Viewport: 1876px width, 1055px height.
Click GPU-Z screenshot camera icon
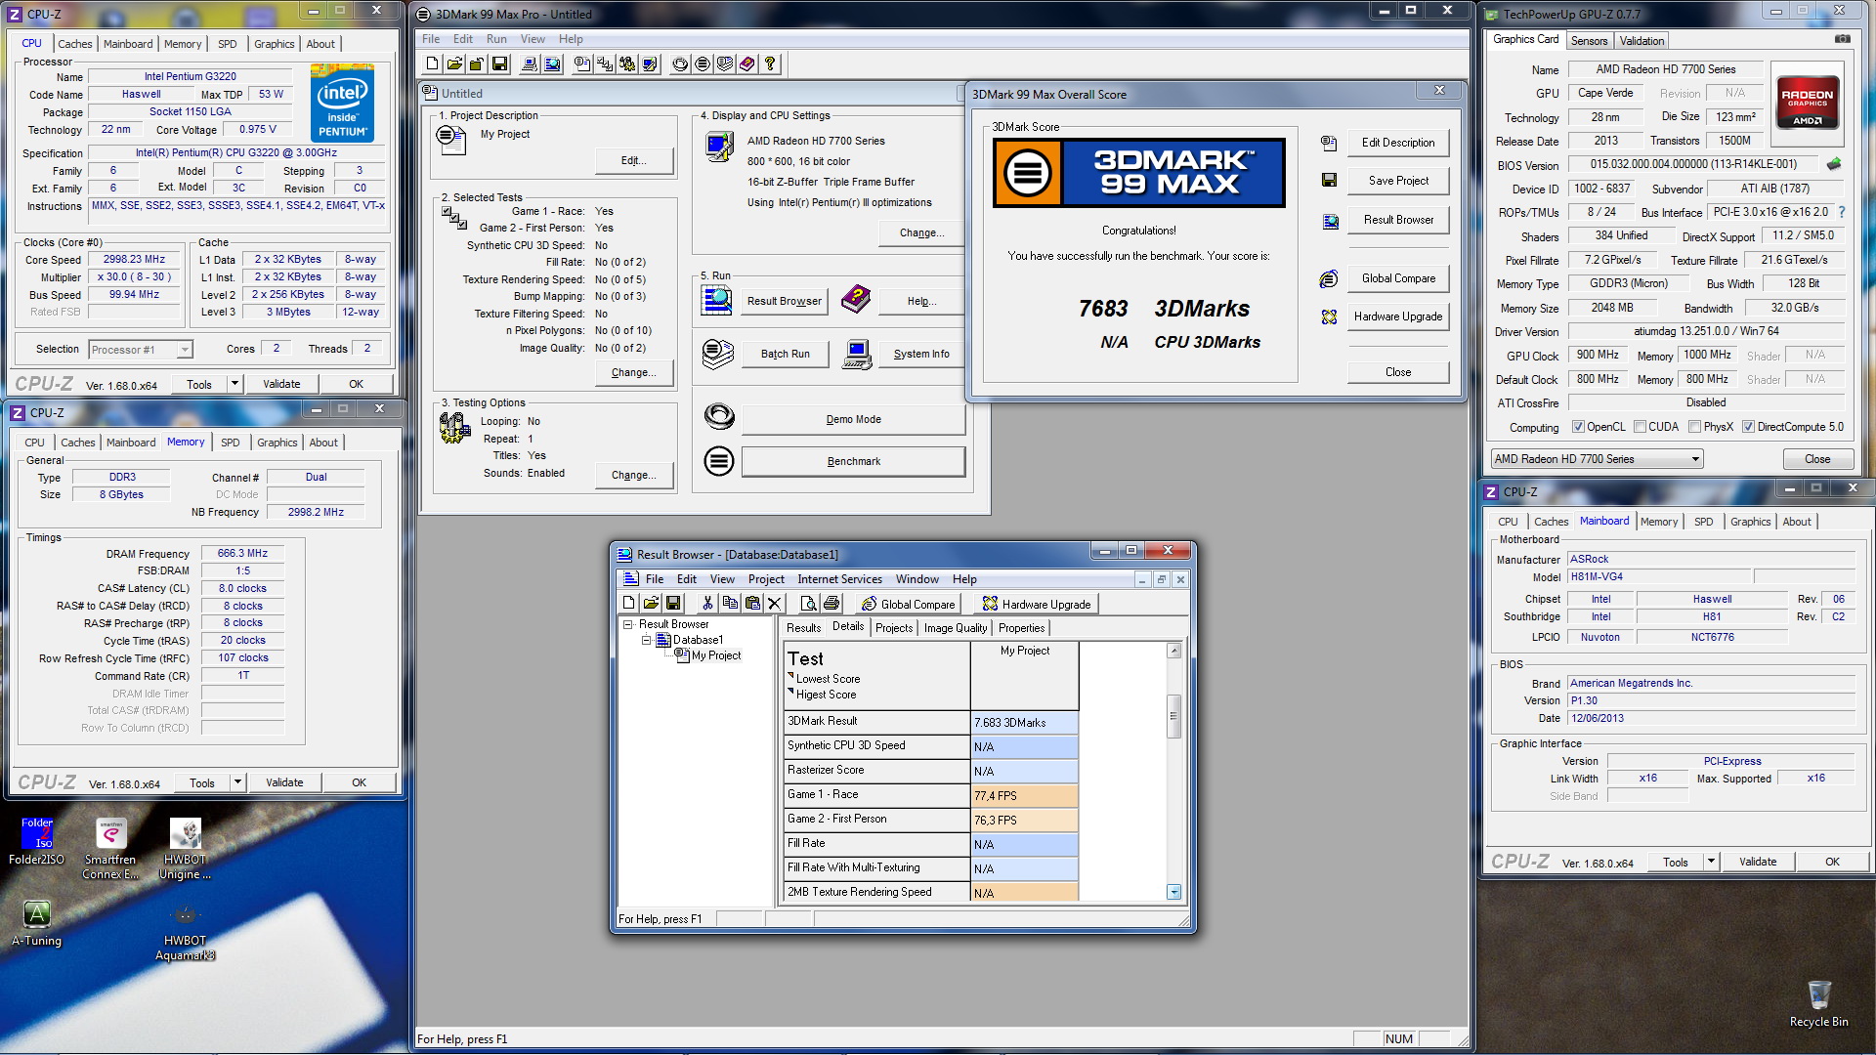[1842, 40]
